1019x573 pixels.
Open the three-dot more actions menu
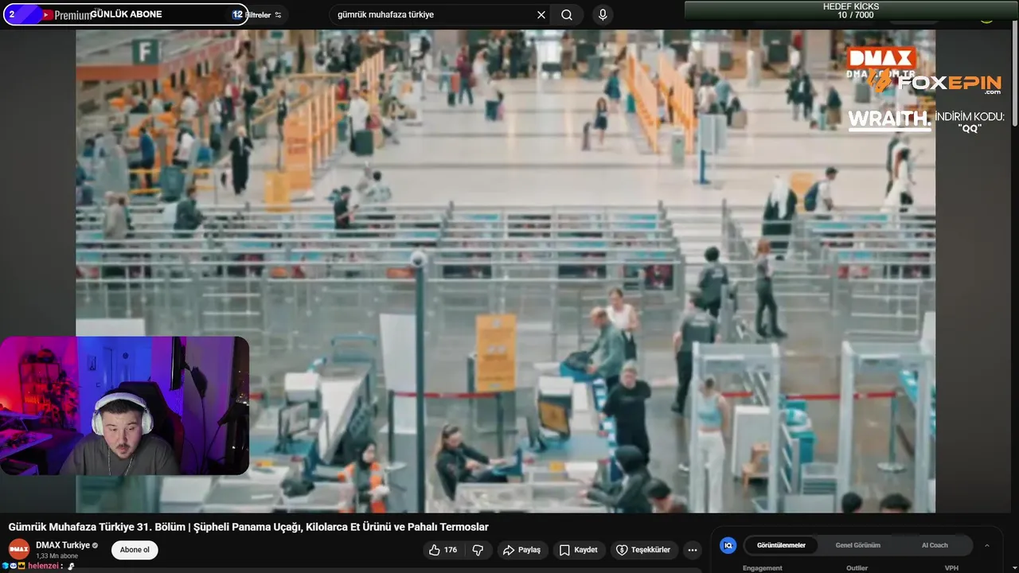tap(693, 550)
